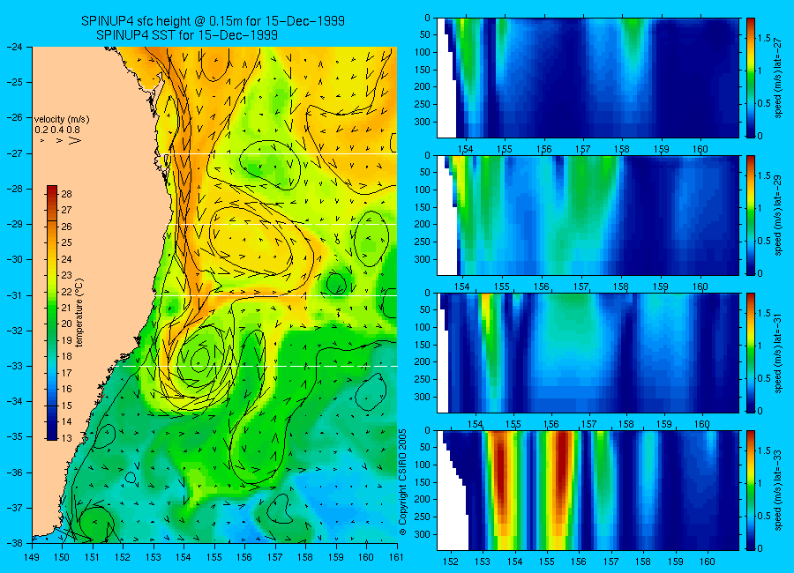Click the 'temperature (°C)' vertical label
Viewport: 794px width, 573px height.
click(79, 313)
